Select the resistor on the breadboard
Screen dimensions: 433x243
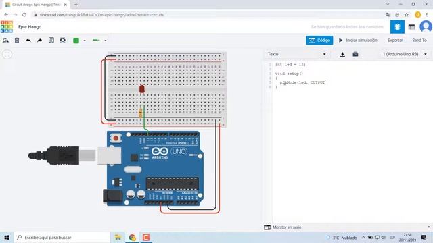(x=140, y=113)
